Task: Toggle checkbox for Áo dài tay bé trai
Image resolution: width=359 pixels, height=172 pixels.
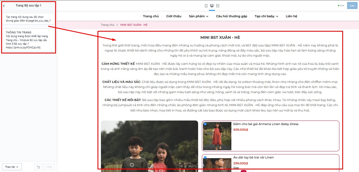Action: pyautogui.click(x=205, y=158)
